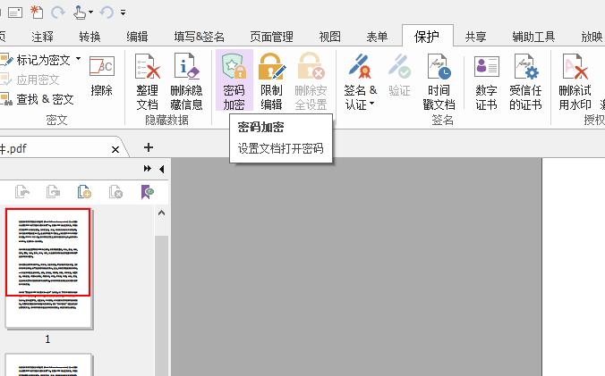Click the new document star icon

pyautogui.click(x=37, y=12)
